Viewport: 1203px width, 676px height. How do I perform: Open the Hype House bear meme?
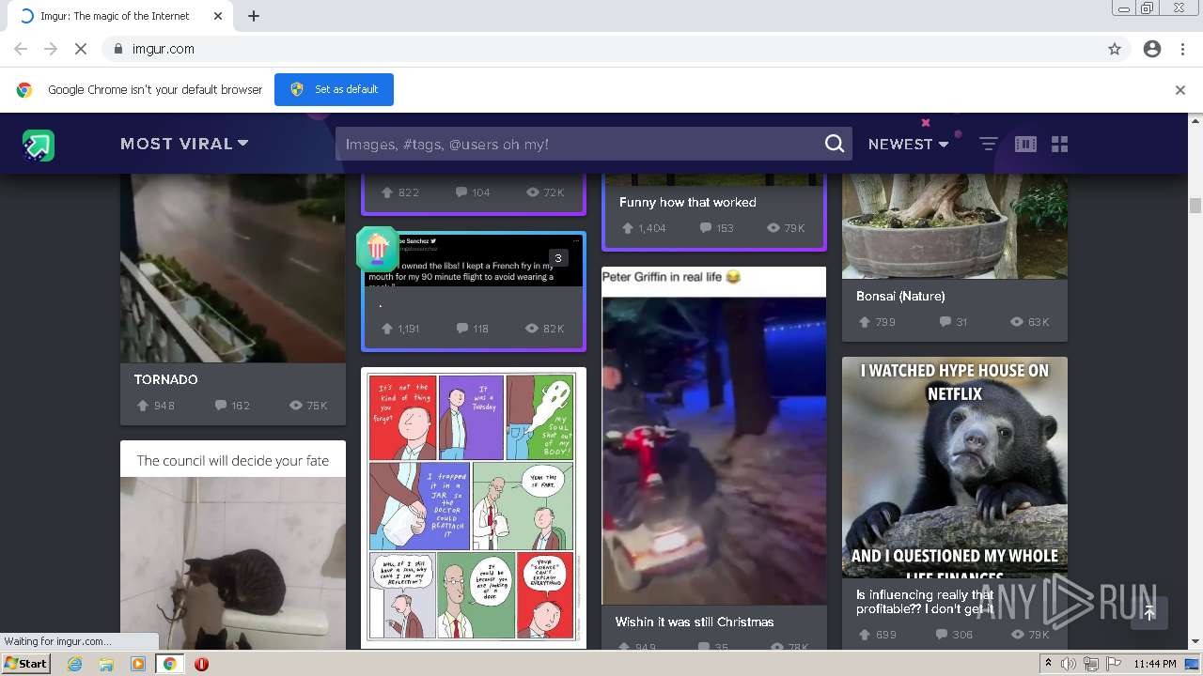click(955, 467)
